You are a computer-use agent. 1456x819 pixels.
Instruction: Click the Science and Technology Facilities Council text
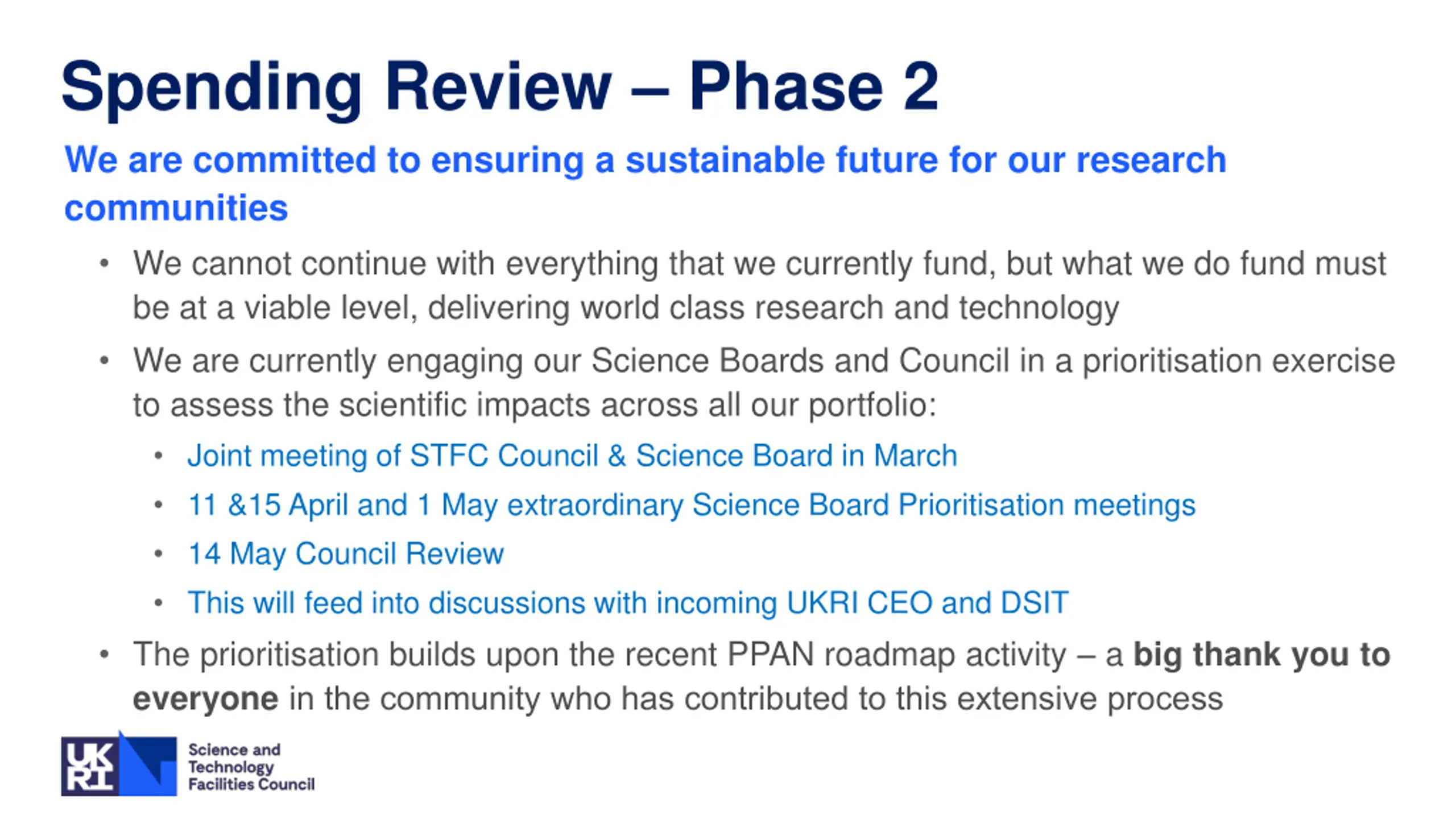251,767
